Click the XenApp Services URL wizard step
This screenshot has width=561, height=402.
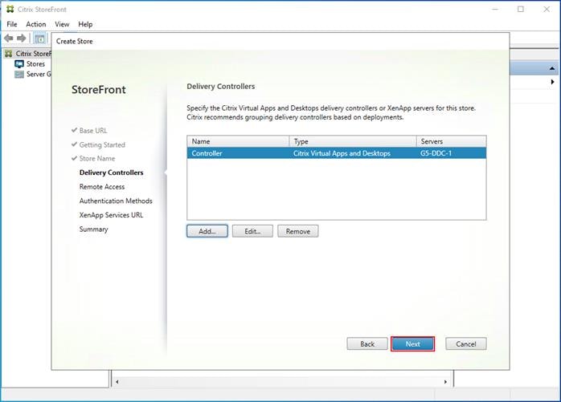(x=111, y=215)
